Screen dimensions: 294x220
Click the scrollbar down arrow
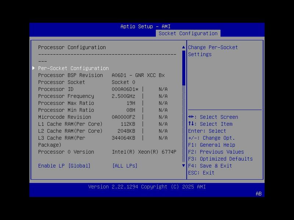click(x=183, y=165)
